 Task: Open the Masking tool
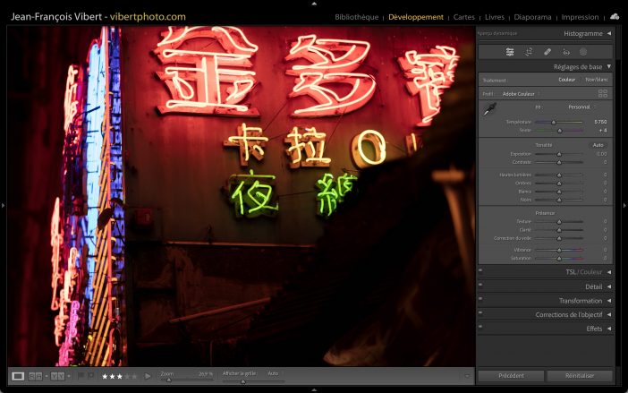point(582,52)
